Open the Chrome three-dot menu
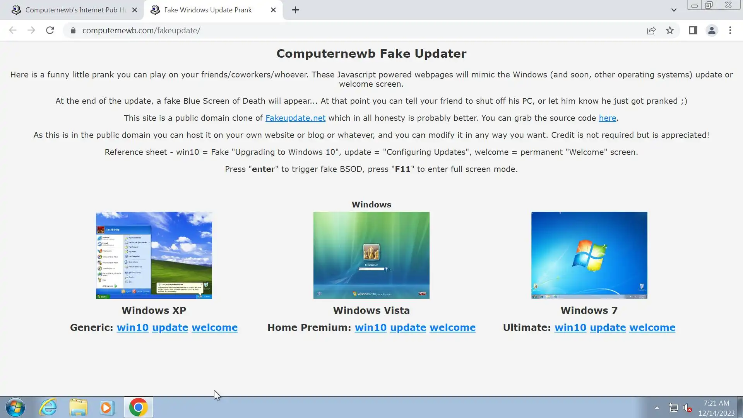Image resolution: width=743 pixels, height=418 pixels. tap(730, 30)
